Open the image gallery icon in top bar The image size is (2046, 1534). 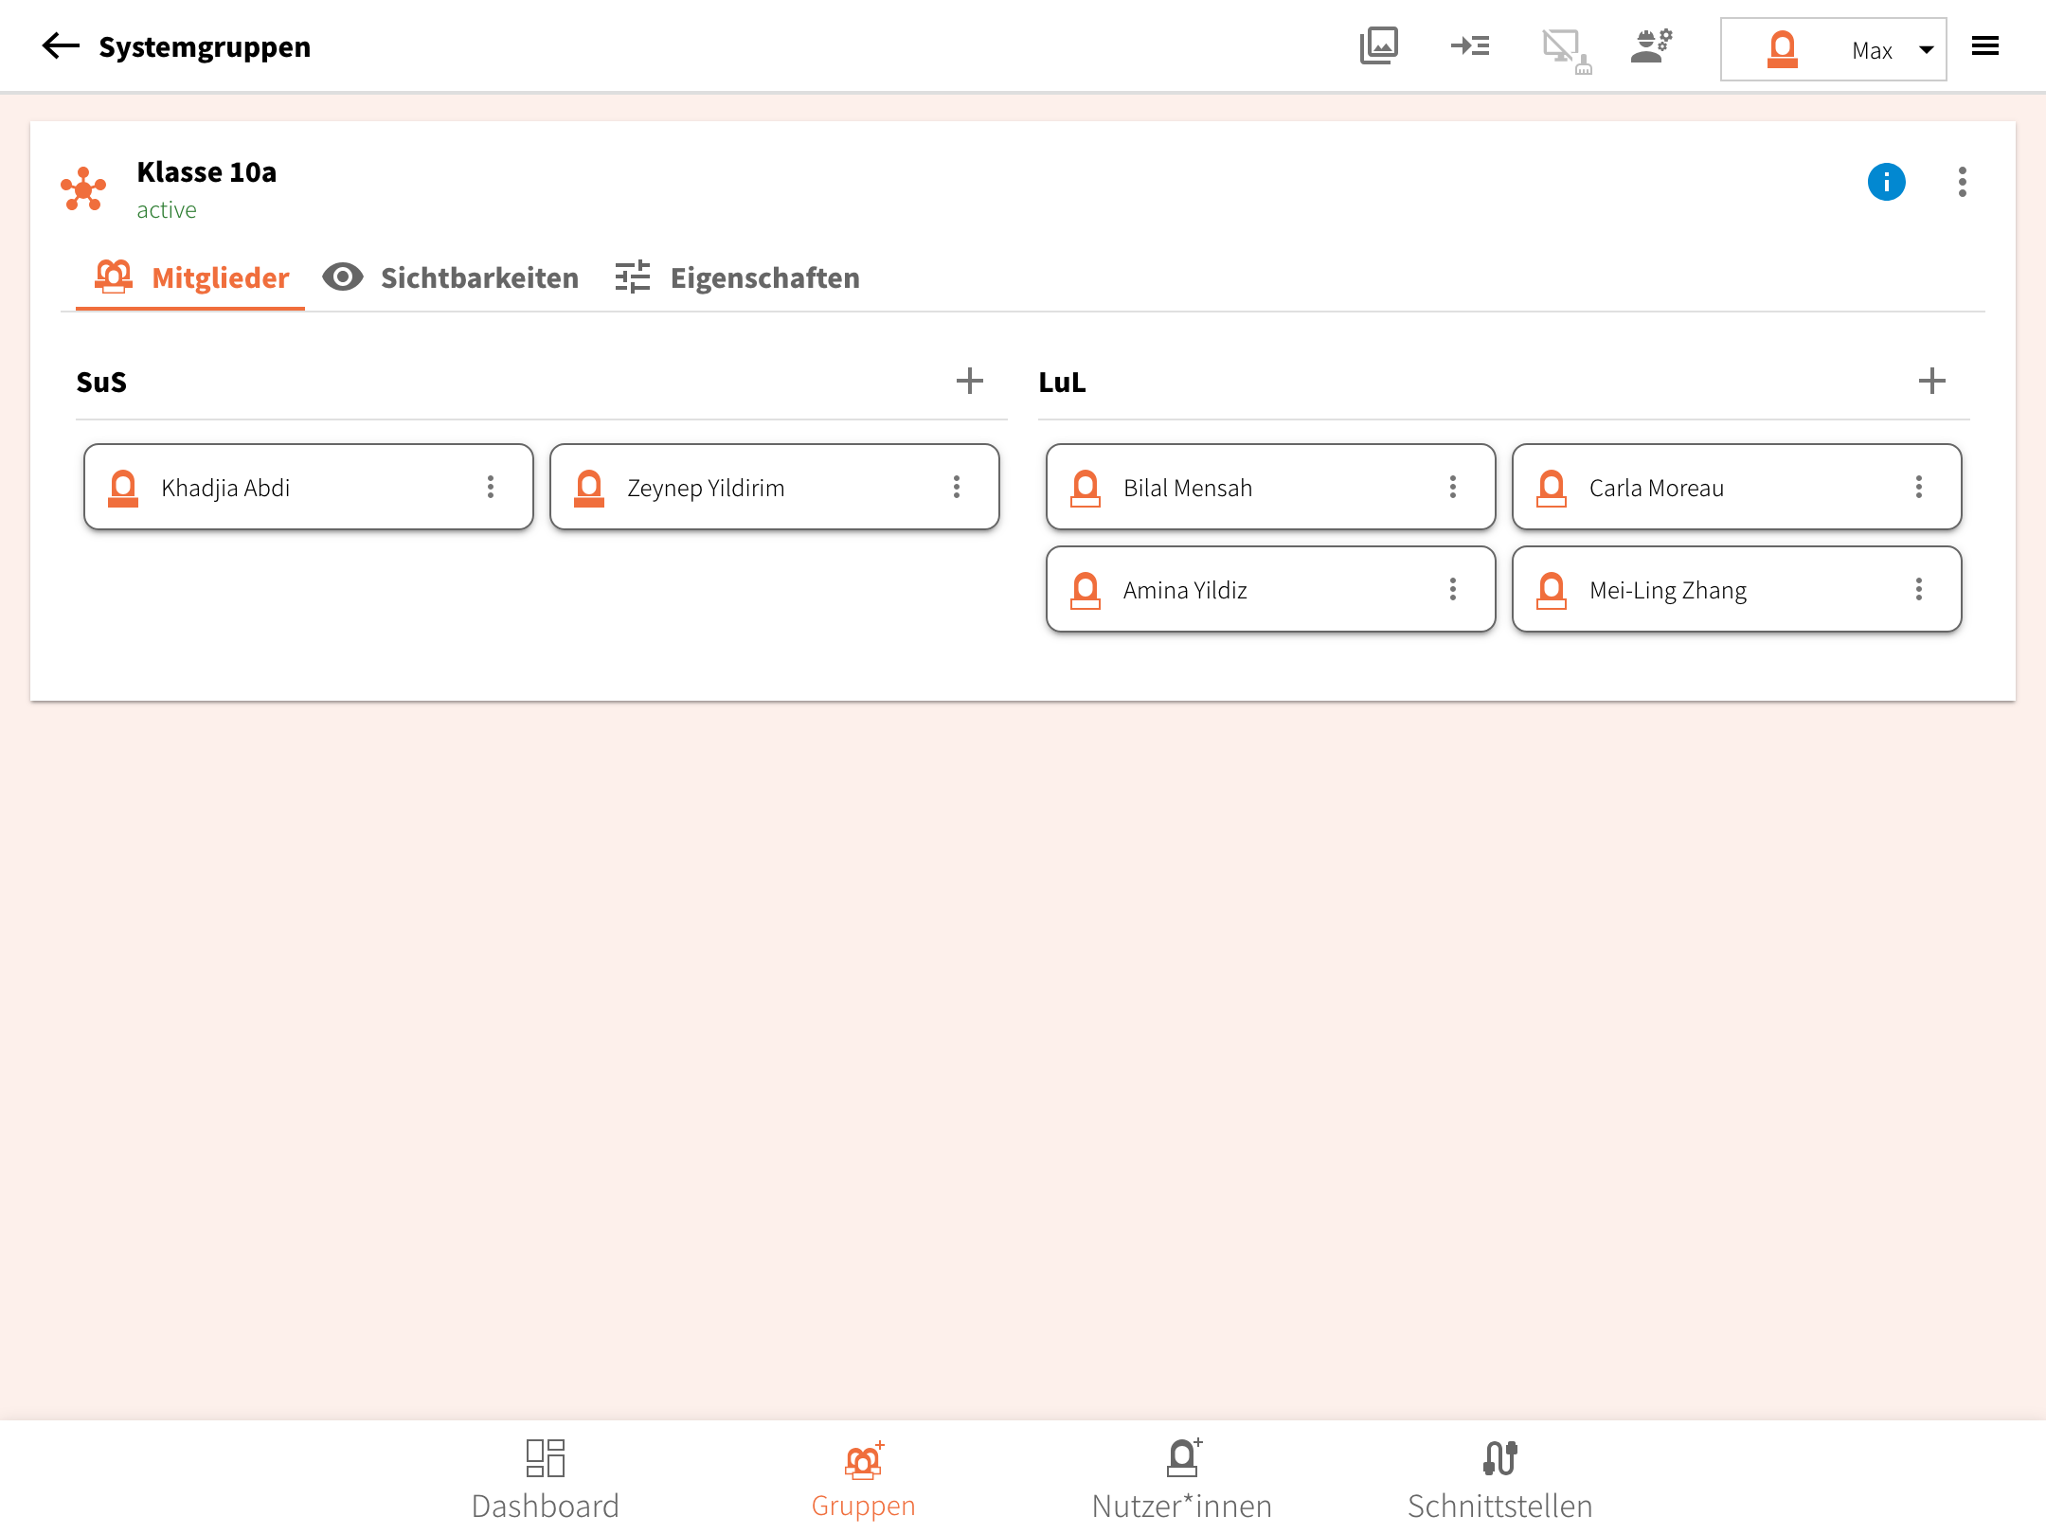[x=1378, y=45]
